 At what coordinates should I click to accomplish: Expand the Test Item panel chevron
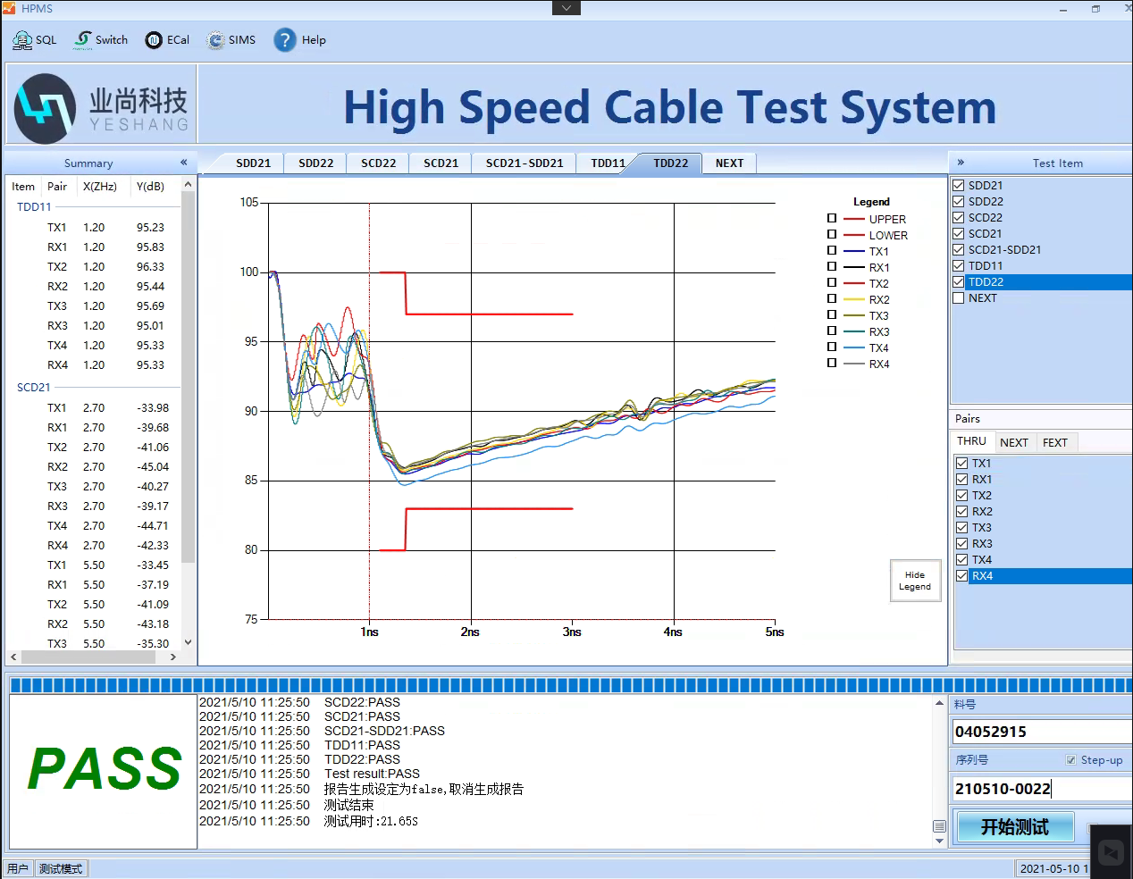tap(961, 163)
